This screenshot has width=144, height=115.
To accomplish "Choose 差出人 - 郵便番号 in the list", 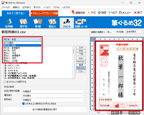I will (22, 56).
